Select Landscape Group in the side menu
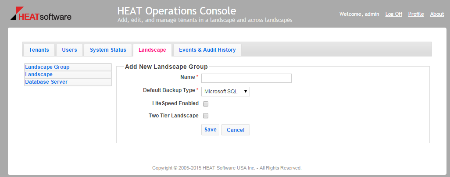 coord(68,67)
